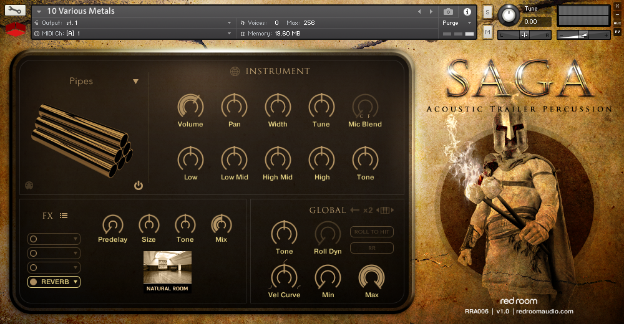Click the PV button in the header
This screenshot has width=624, height=324.
pyautogui.click(x=617, y=32)
